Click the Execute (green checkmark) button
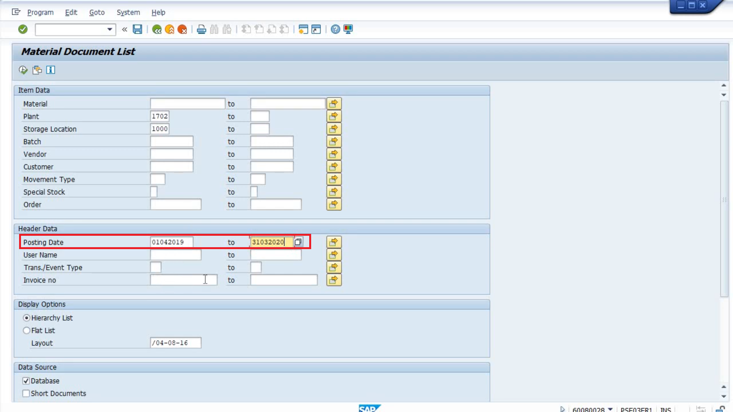 (x=23, y=29)
